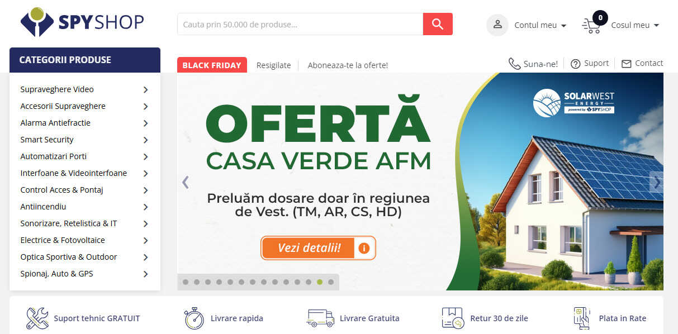Open the SpyShop logo homepage

tap(82, 22)
